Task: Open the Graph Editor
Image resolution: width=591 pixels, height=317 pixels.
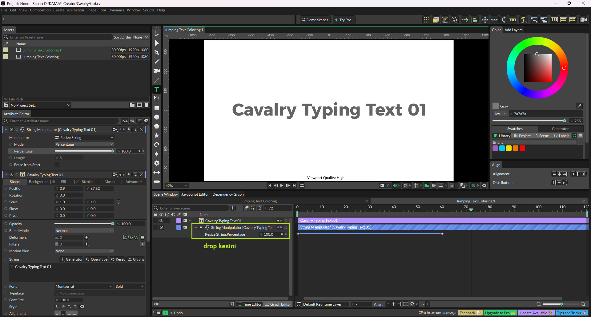Action: tap(278, 304)
